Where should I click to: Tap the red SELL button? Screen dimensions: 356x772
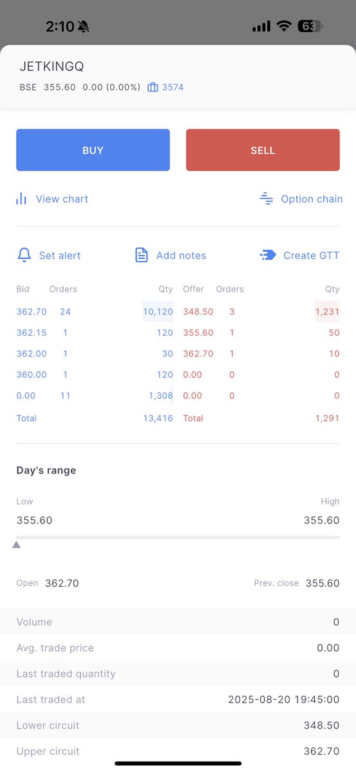263,150
